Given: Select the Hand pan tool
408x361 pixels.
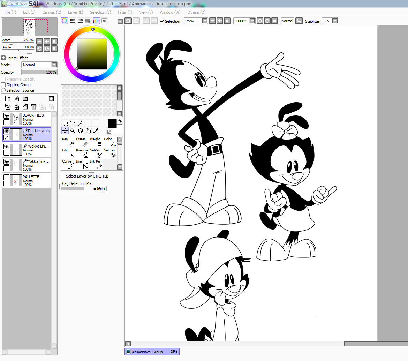Looking at the screenshot, I should tap(88, 131).
